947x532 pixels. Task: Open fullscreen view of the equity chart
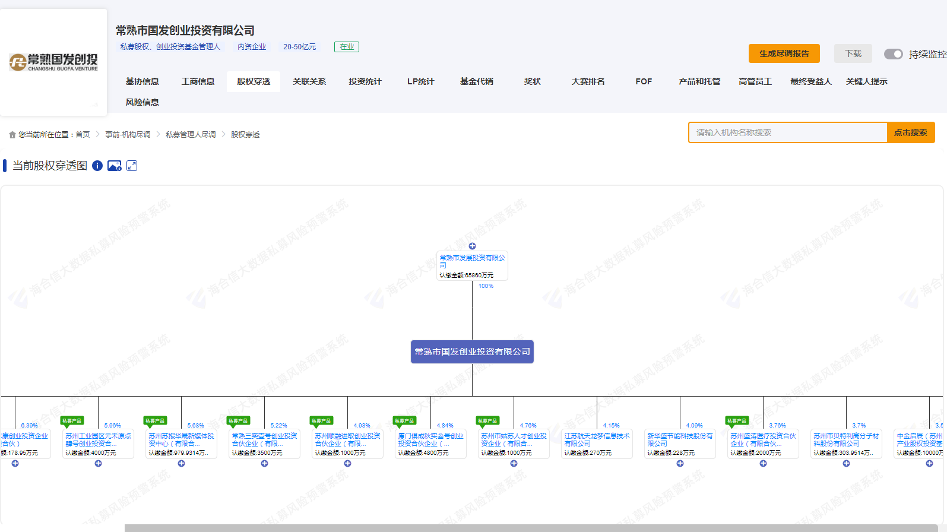point(132,166)
